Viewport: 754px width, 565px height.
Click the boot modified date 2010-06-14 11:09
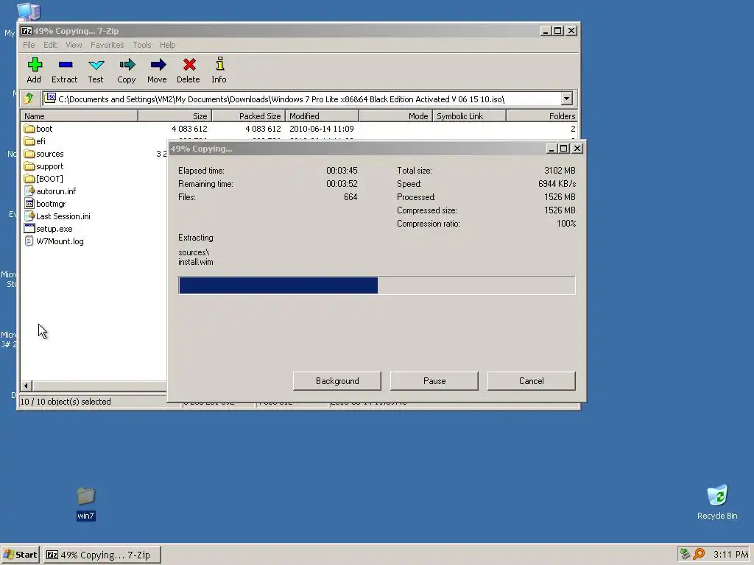tap(322, 129)
